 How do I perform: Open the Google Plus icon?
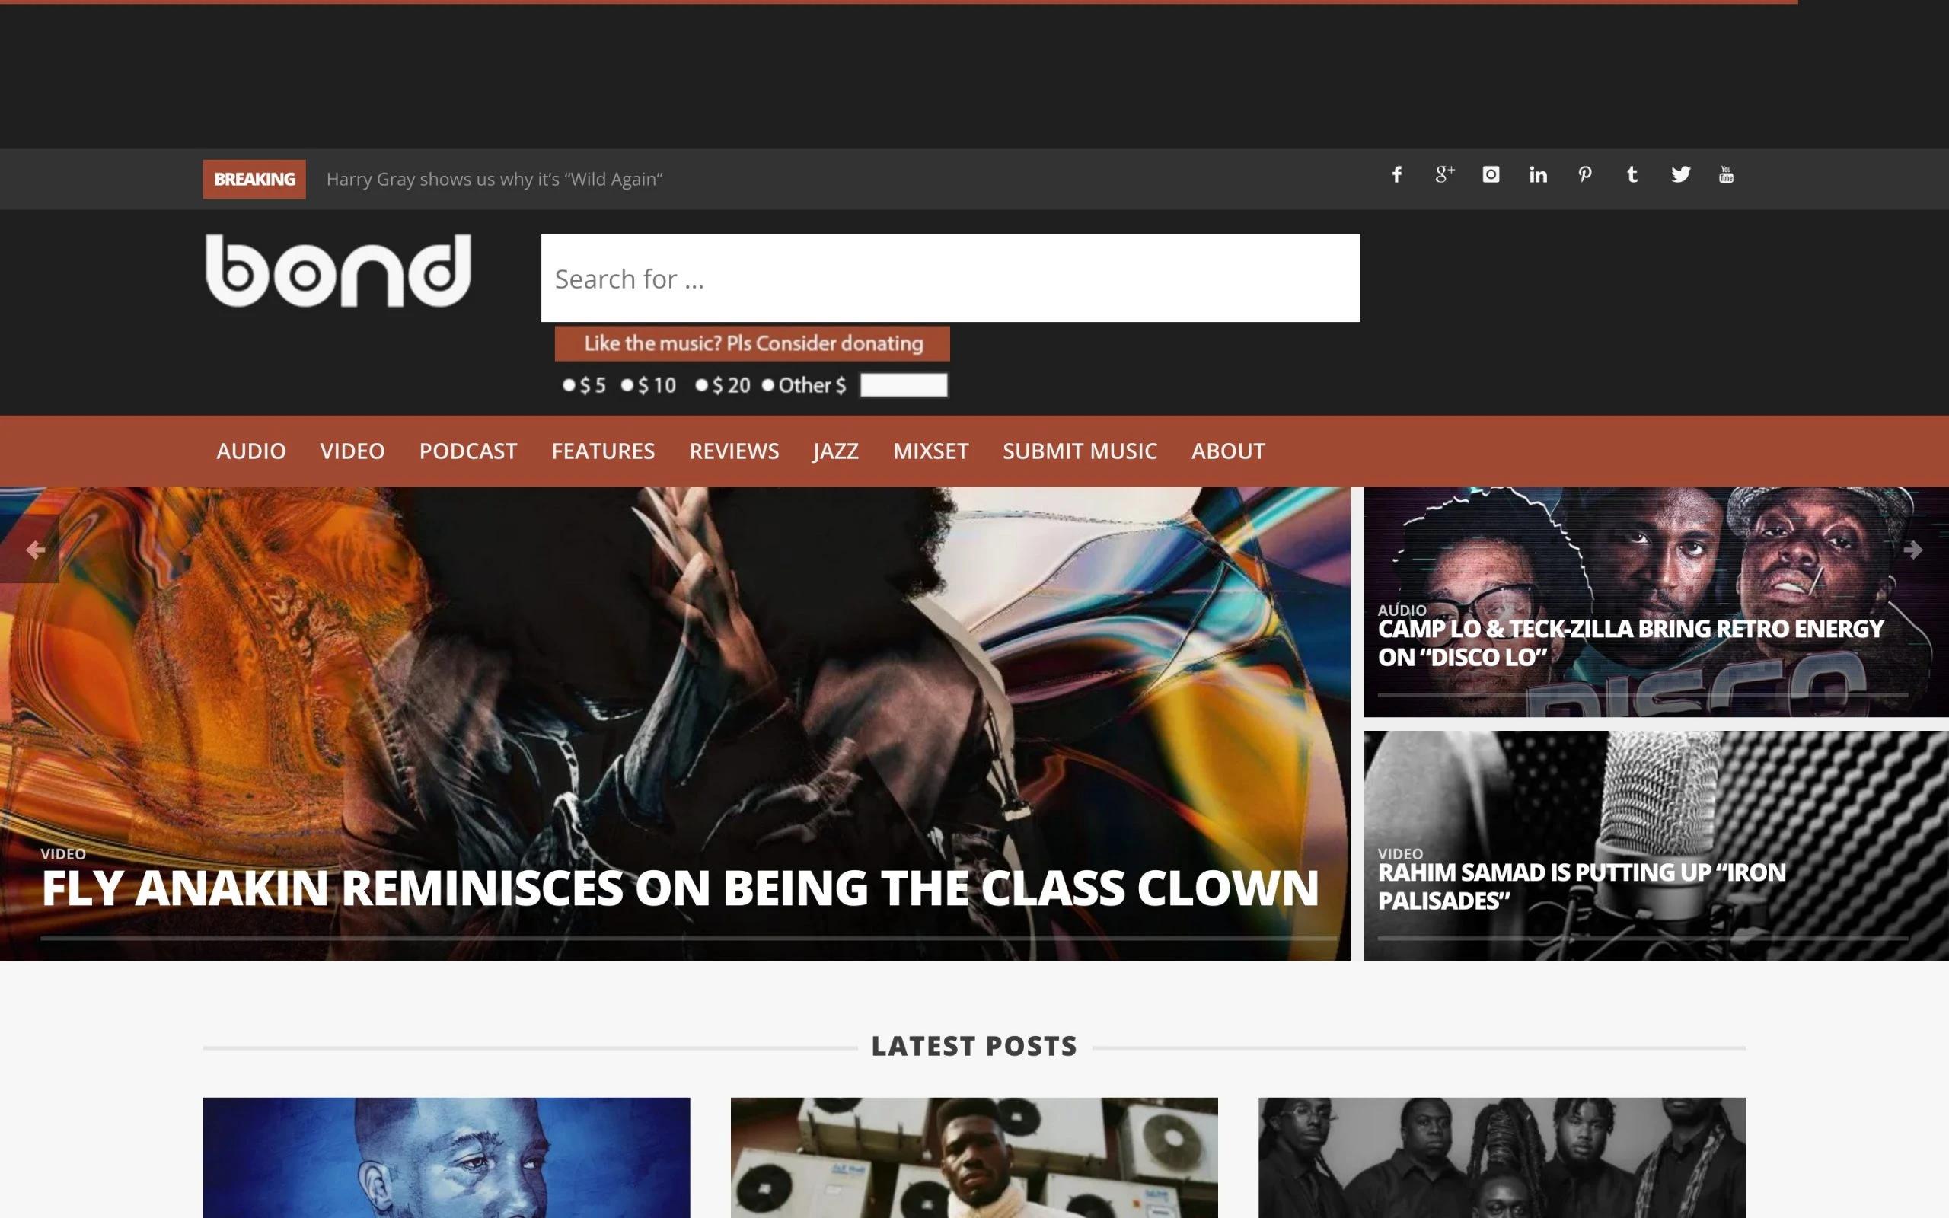[x=1444, y=175]
